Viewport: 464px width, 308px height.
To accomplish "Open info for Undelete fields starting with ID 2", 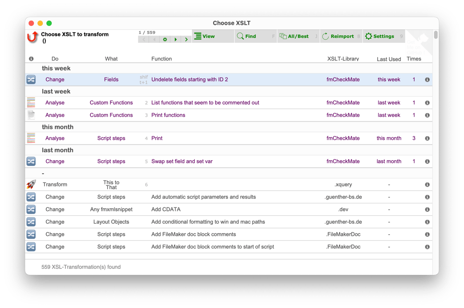I will pos(427,80).
